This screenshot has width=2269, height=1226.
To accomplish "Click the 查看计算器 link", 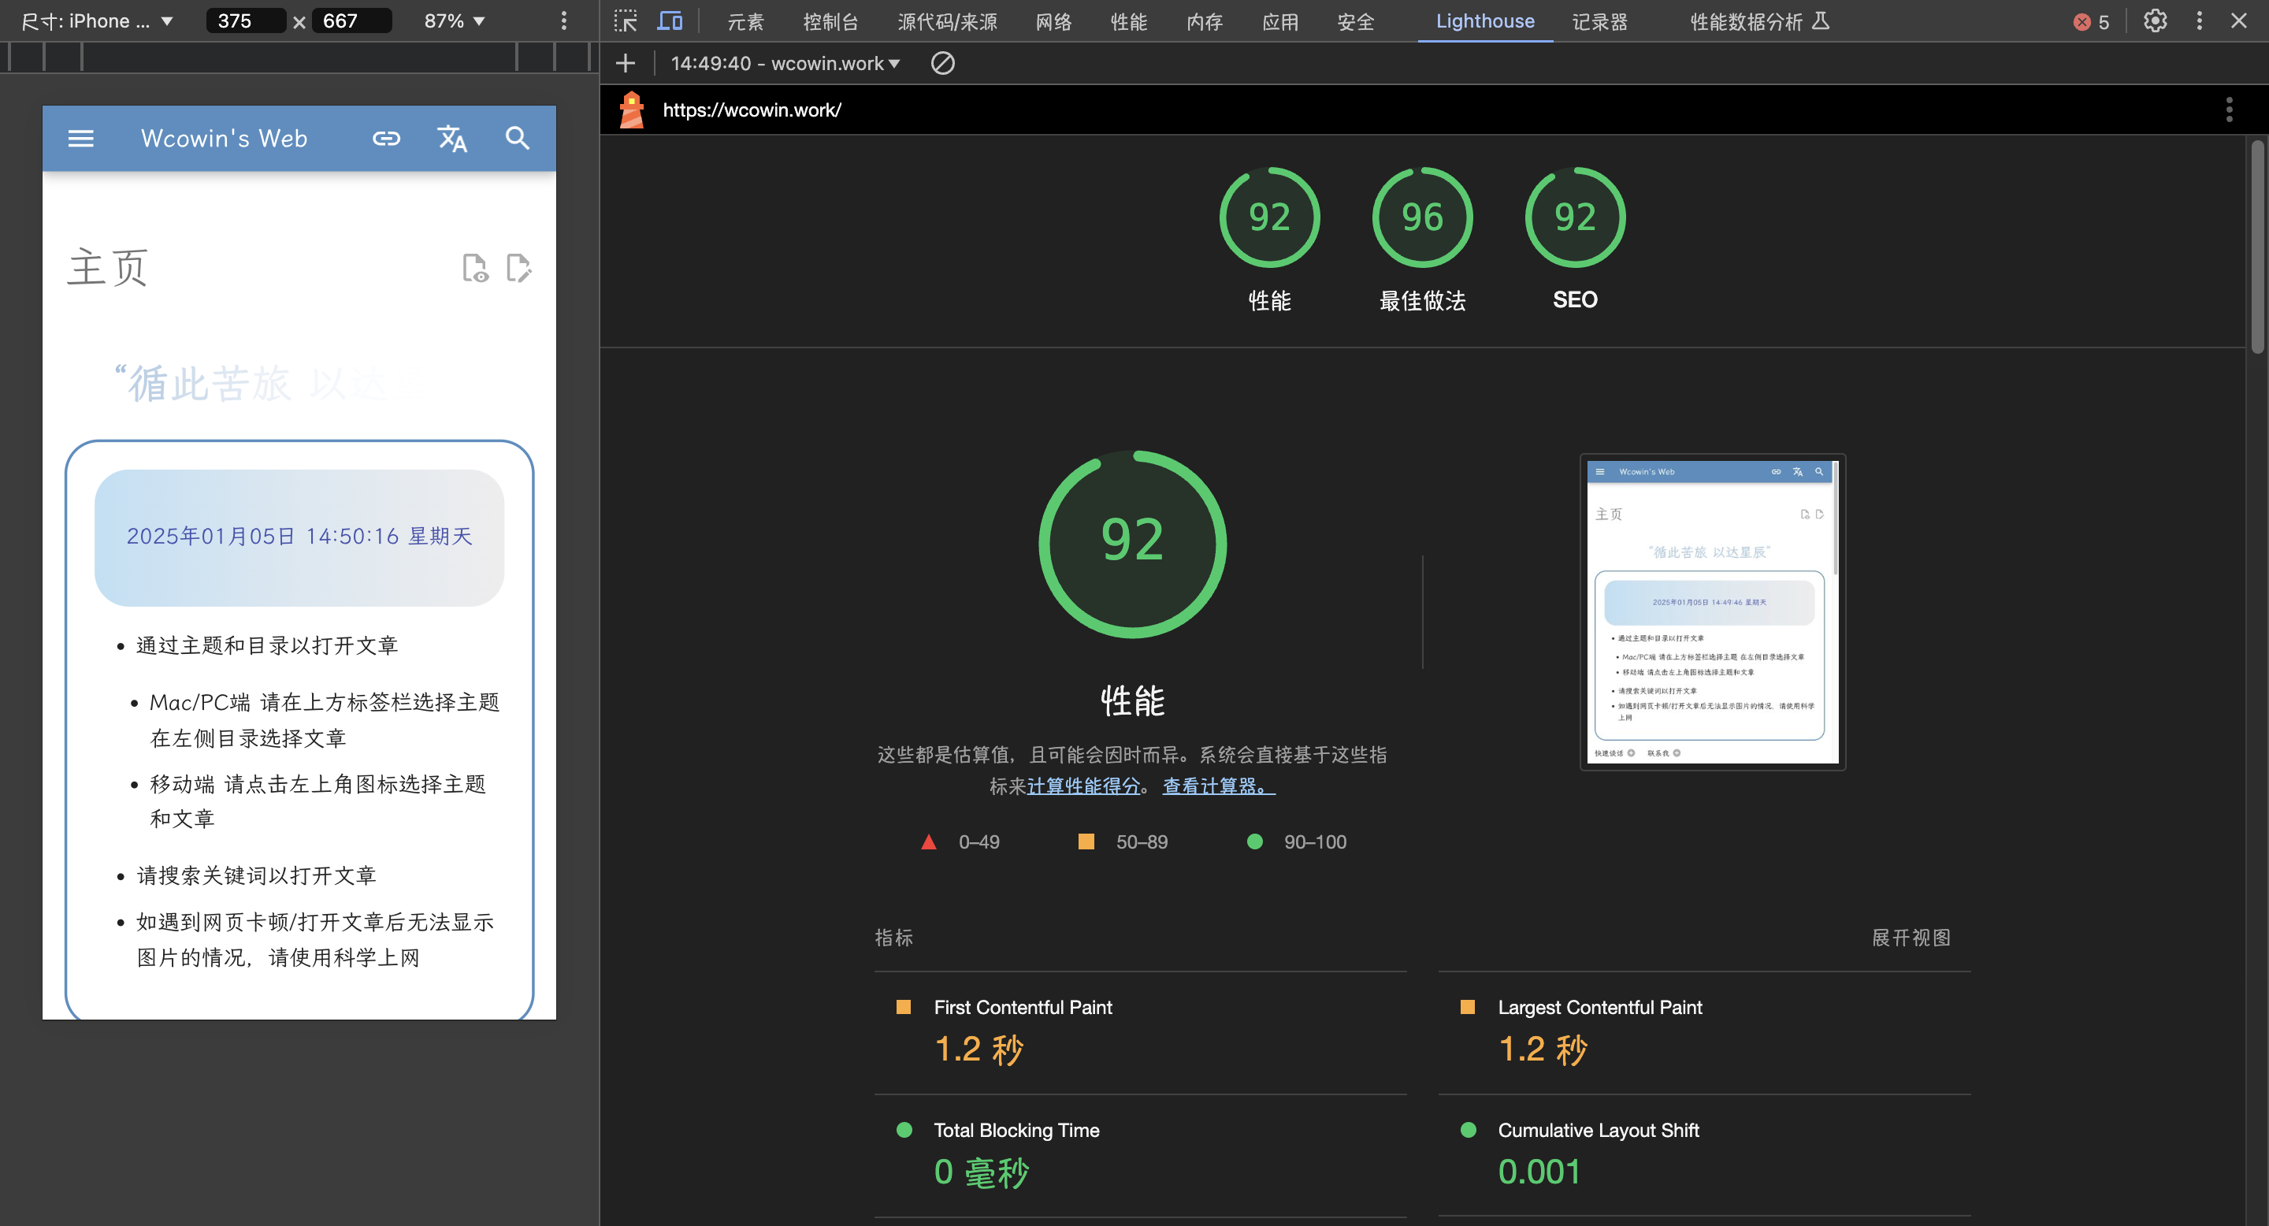I will click(x=1219, y=786).
